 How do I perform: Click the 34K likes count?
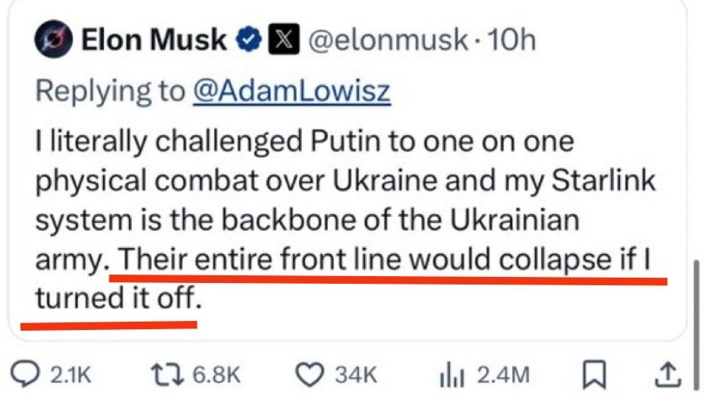tap(357, 375)
